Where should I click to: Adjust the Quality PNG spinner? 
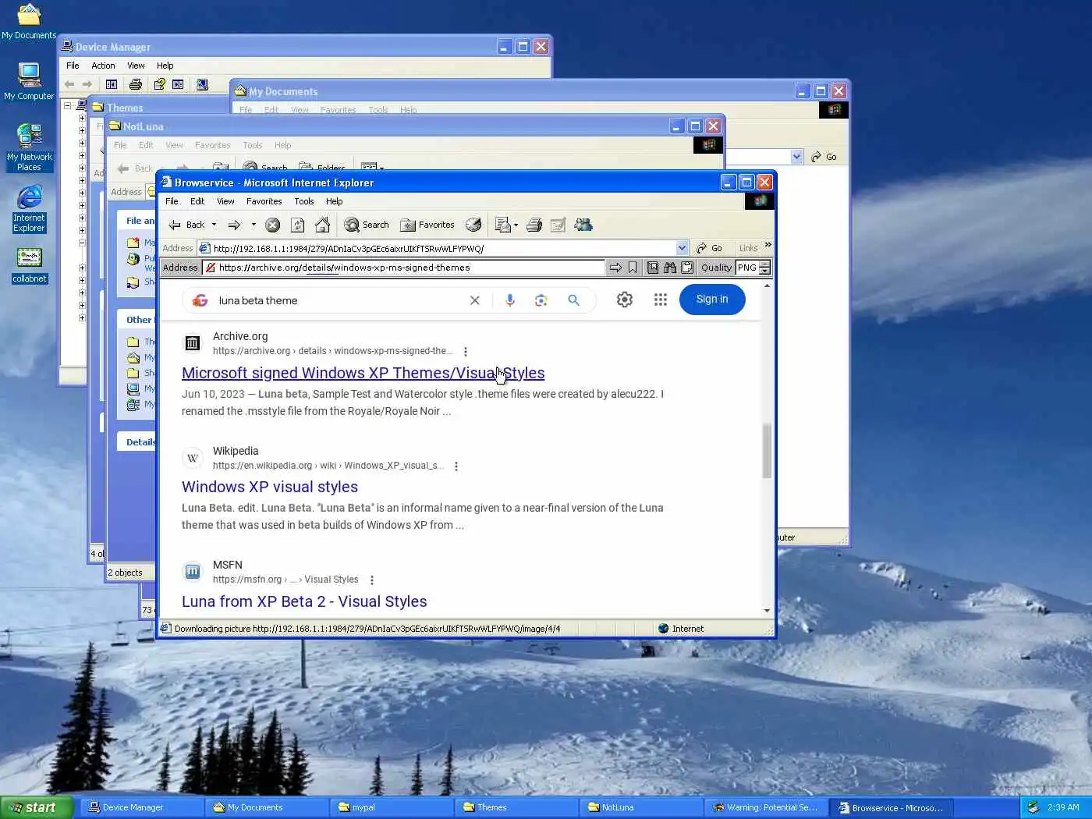click(x=764, y=268)
